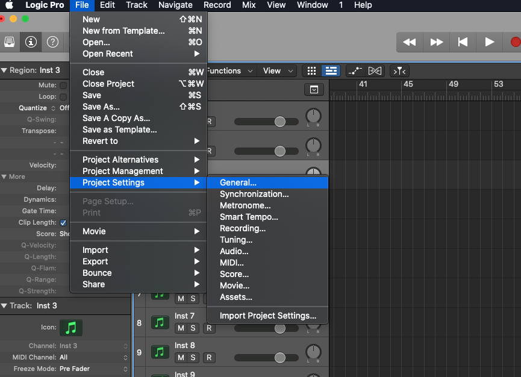
Task: Adjust the Inst 8 pan knob
Action: (313, 352)
